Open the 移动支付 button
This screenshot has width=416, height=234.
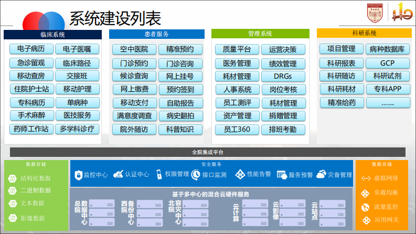pyautogui.click(x=134, y=103)
